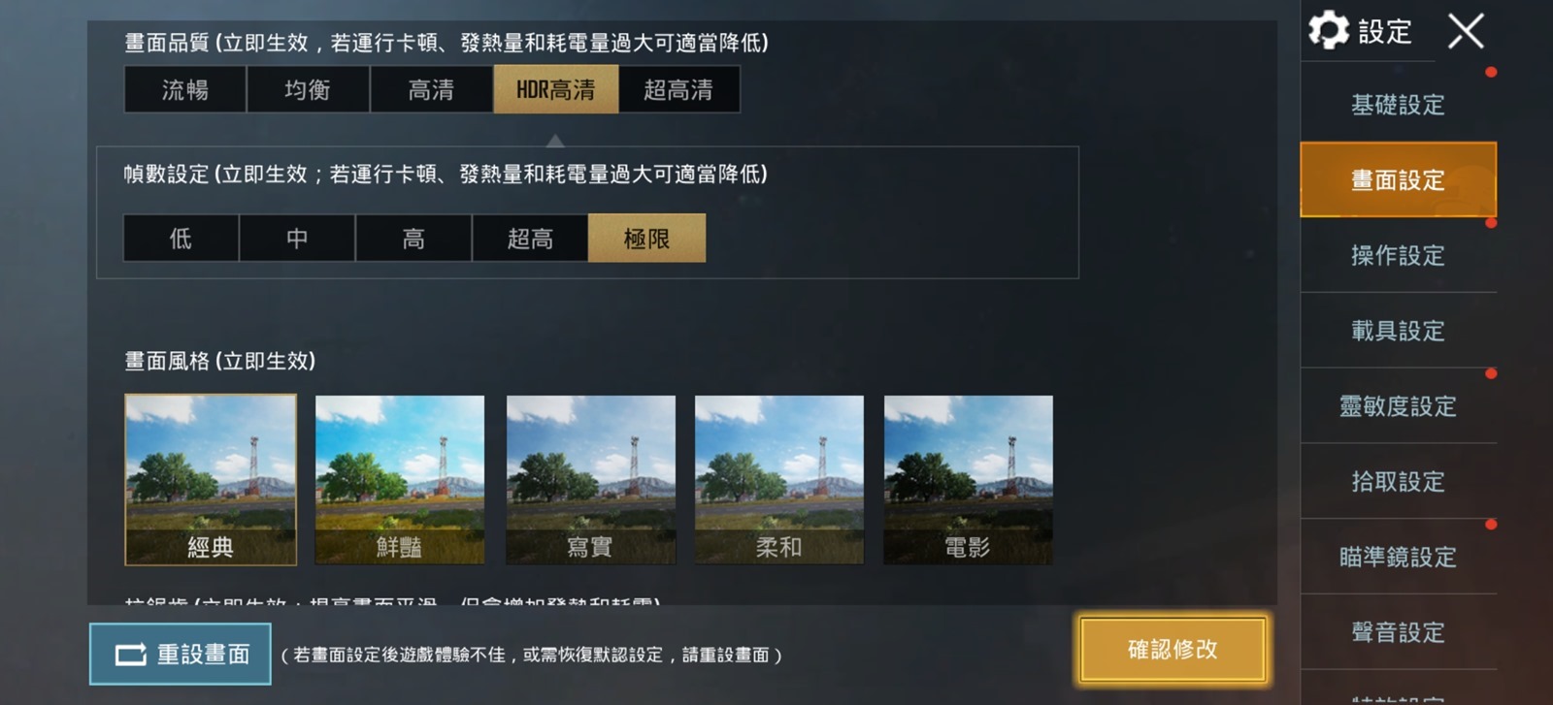Choose 超高清 graphics quality
1553x705 pixels.
(678, 89)
